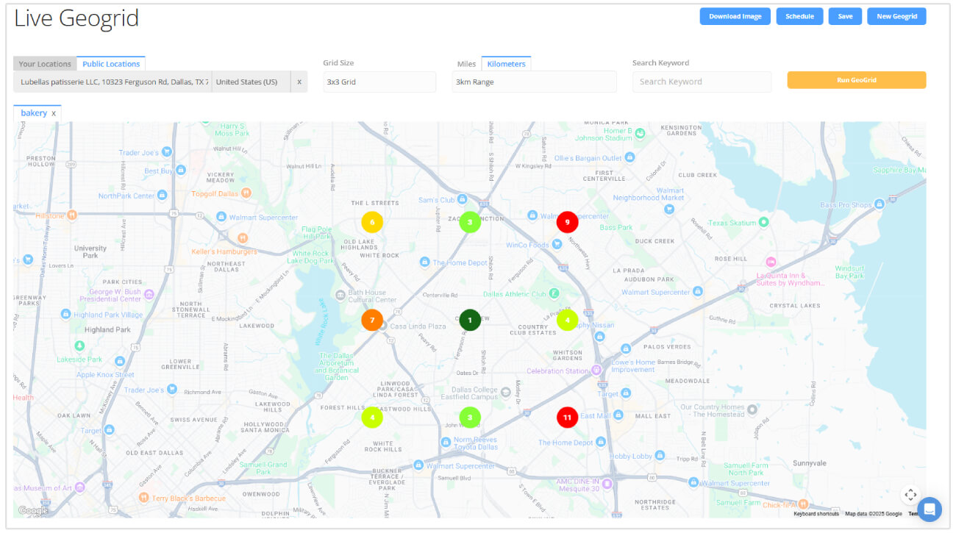This screenshot has height=533, width=956.
Task: Enable the Kilometers unit option
Action: (506, 63)
